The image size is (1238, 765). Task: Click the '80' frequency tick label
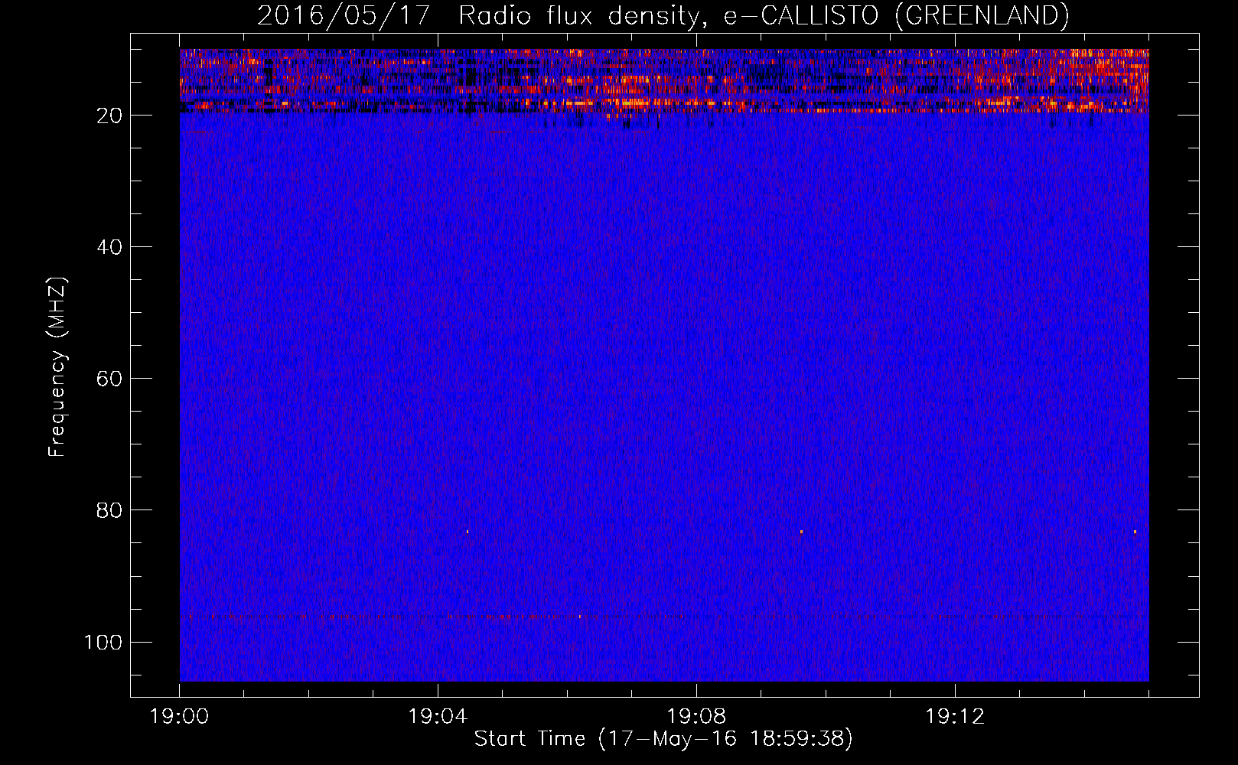click(x=109, y=510)
